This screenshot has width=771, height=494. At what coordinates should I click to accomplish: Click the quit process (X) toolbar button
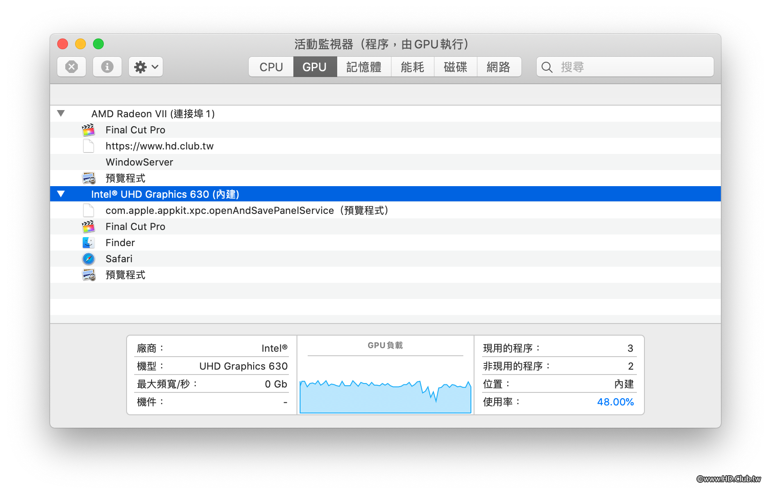point(72,67)
